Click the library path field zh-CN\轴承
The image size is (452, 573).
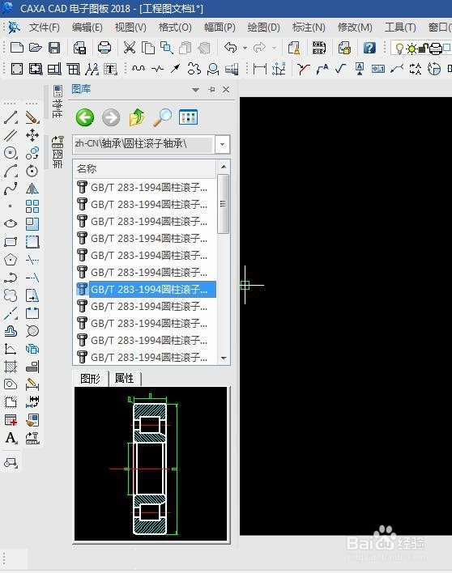point(143,144)
